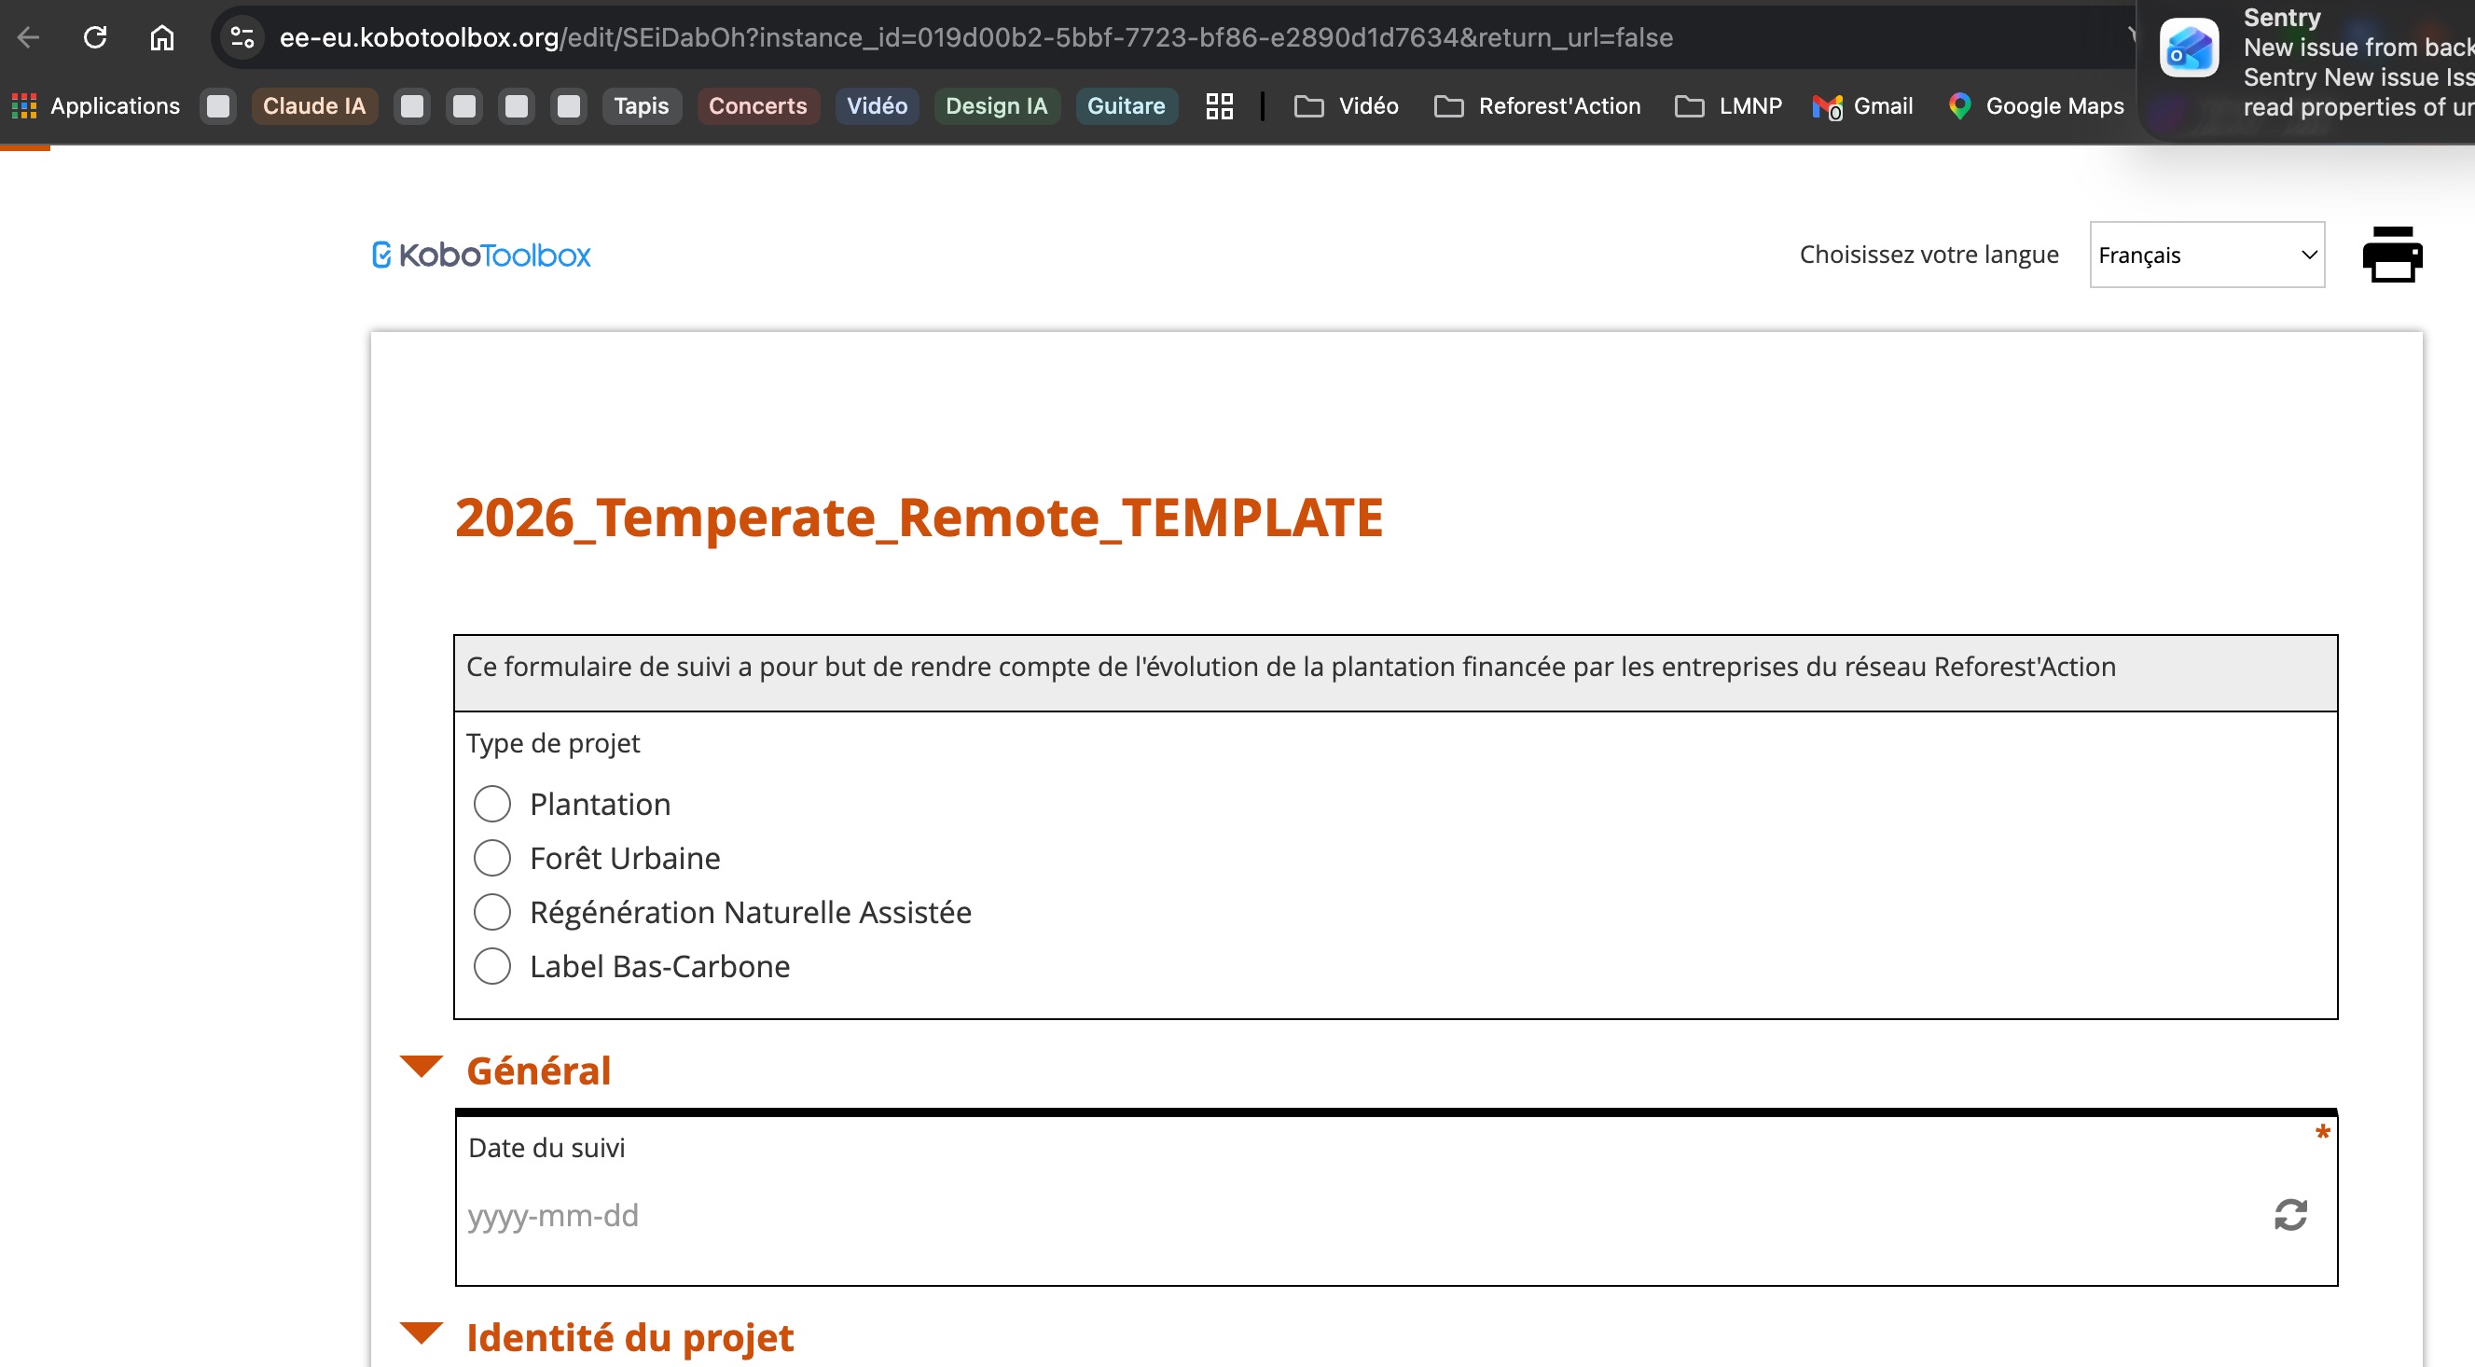Choose Forêt Urbaine project type
Screen dimensions: 2475x1367
click(492, 857)
